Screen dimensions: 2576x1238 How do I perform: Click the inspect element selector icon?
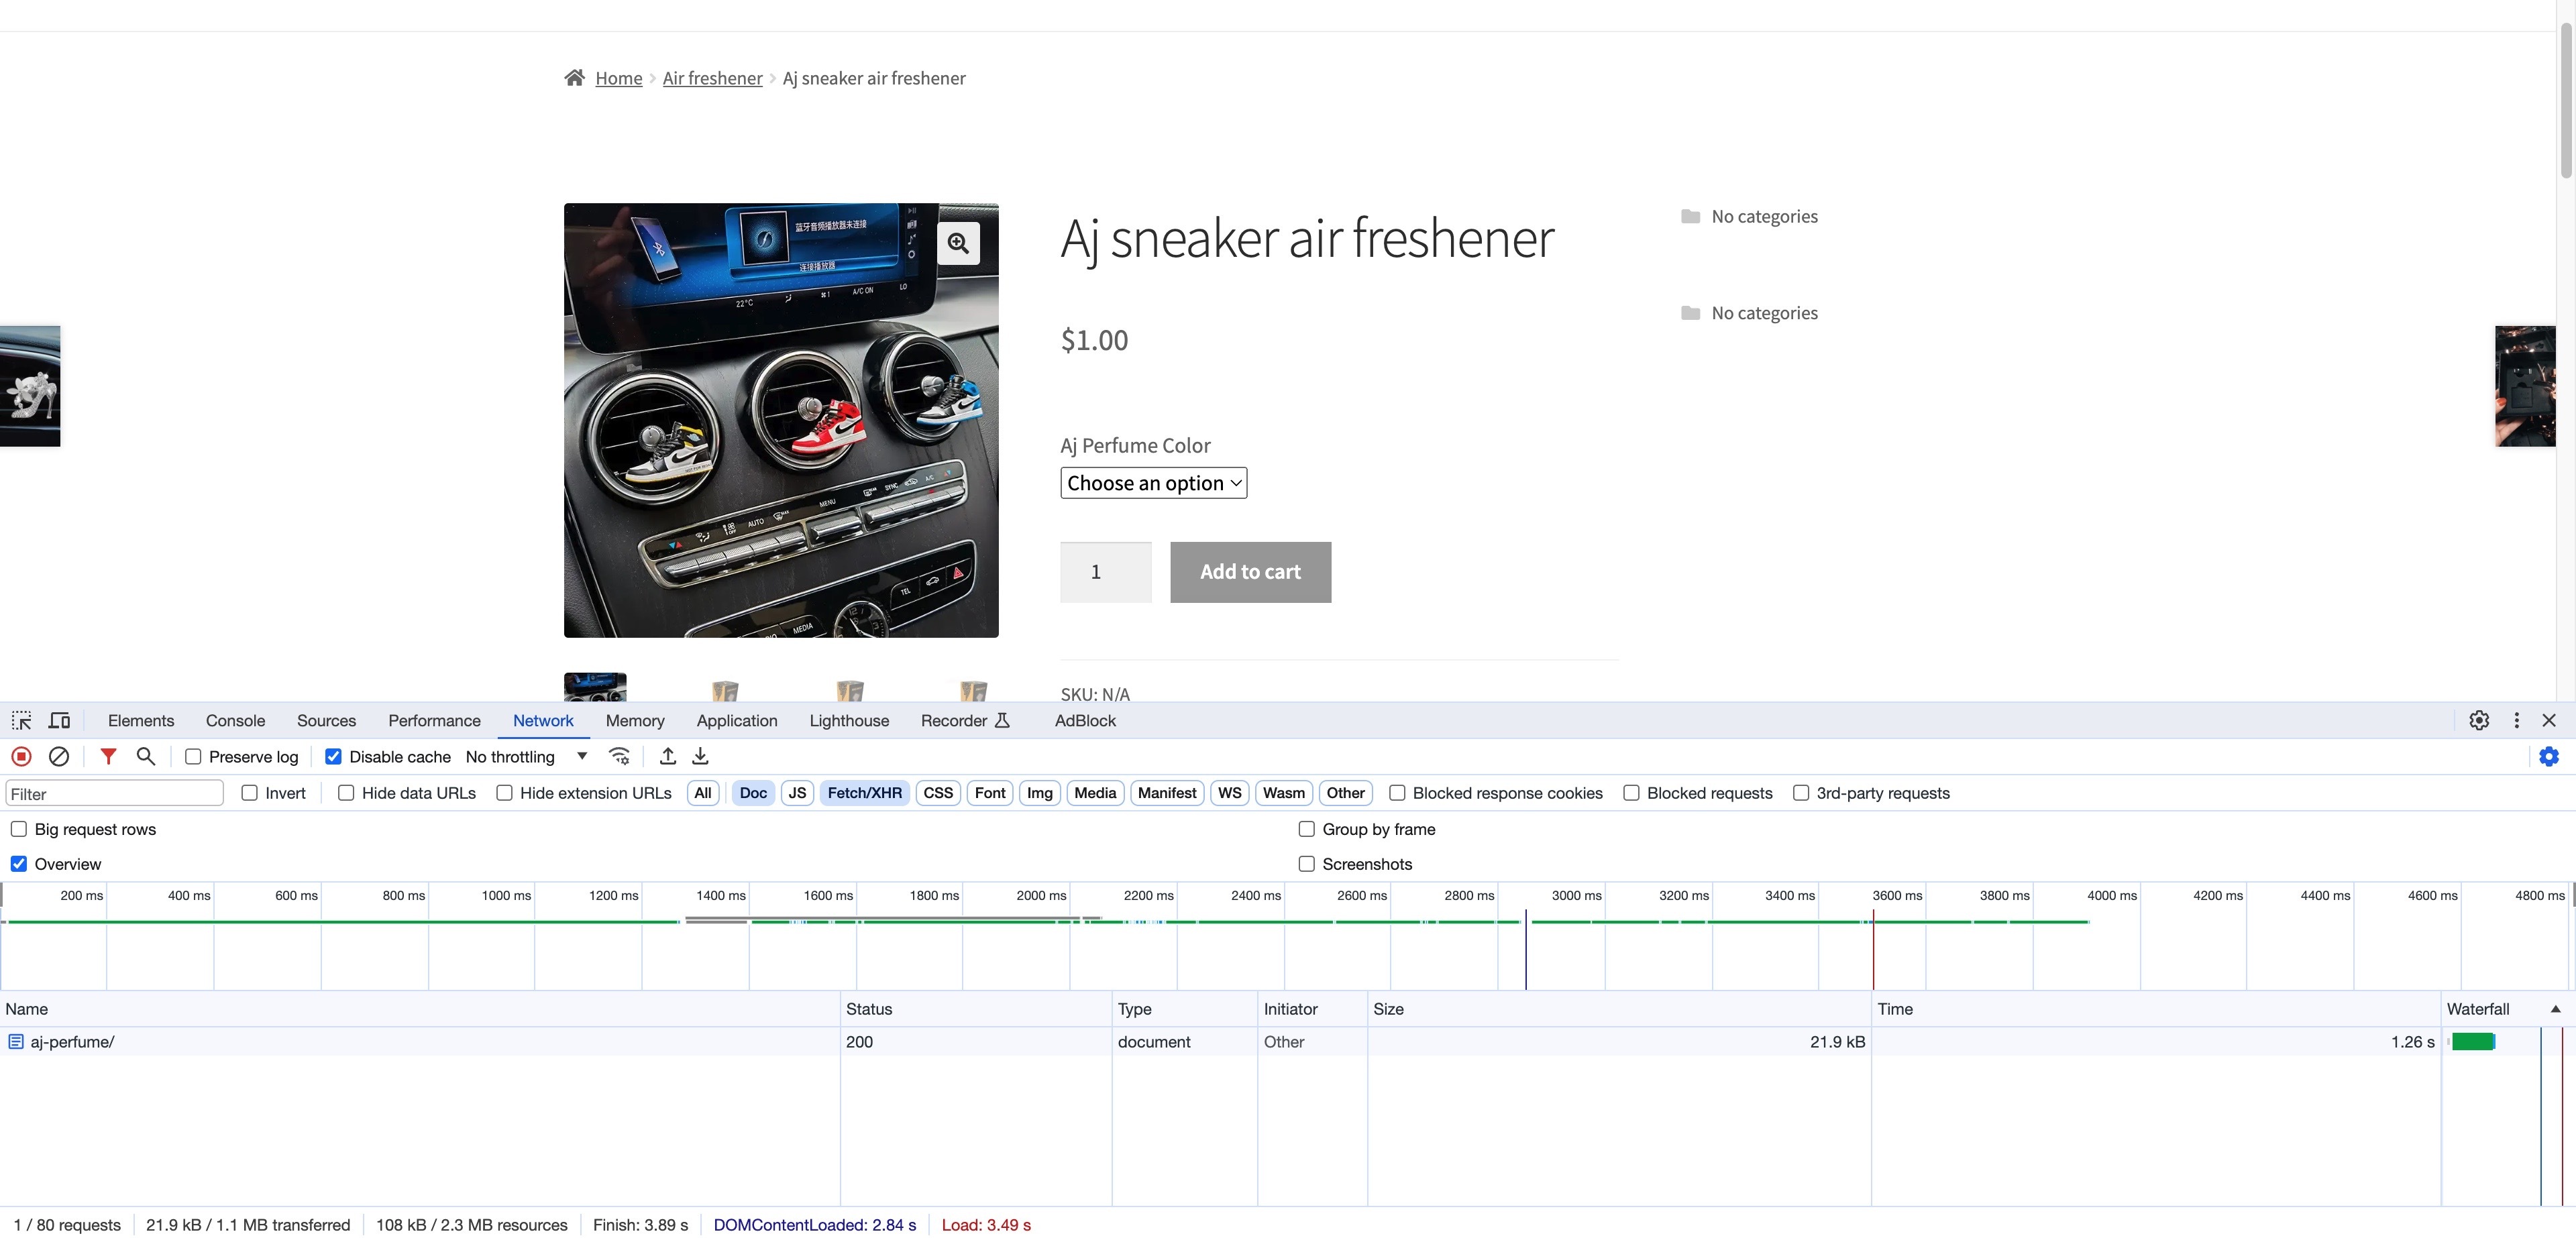(21, 721)
